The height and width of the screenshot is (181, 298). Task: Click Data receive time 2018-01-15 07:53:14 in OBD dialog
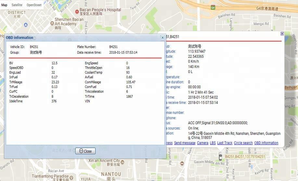[x=123, y=52]
